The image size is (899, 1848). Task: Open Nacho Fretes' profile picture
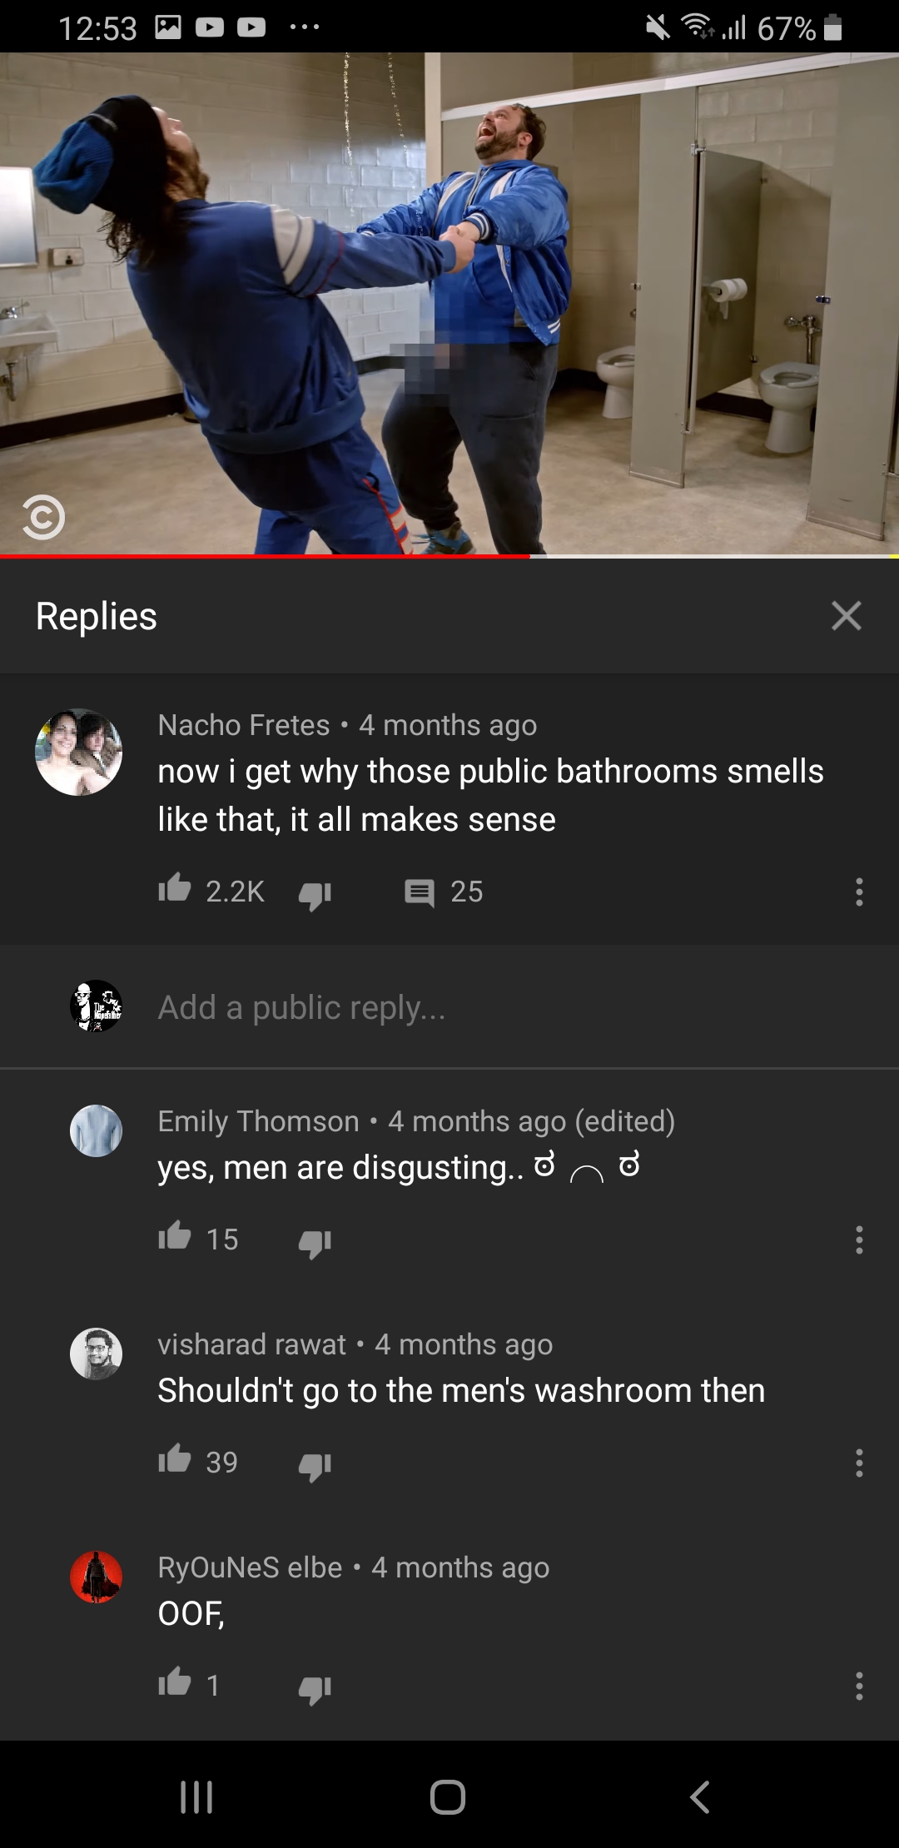coord(79,752)
